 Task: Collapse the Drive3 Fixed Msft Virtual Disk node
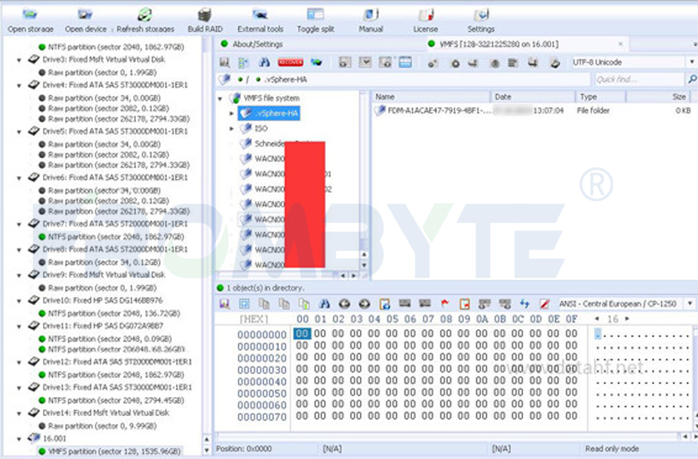[x=18, y=60]
